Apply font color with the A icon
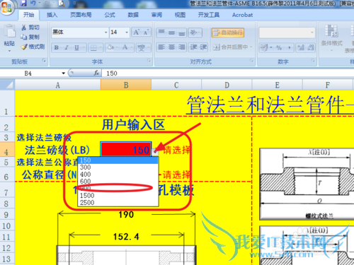 click(x=125, y=47)
